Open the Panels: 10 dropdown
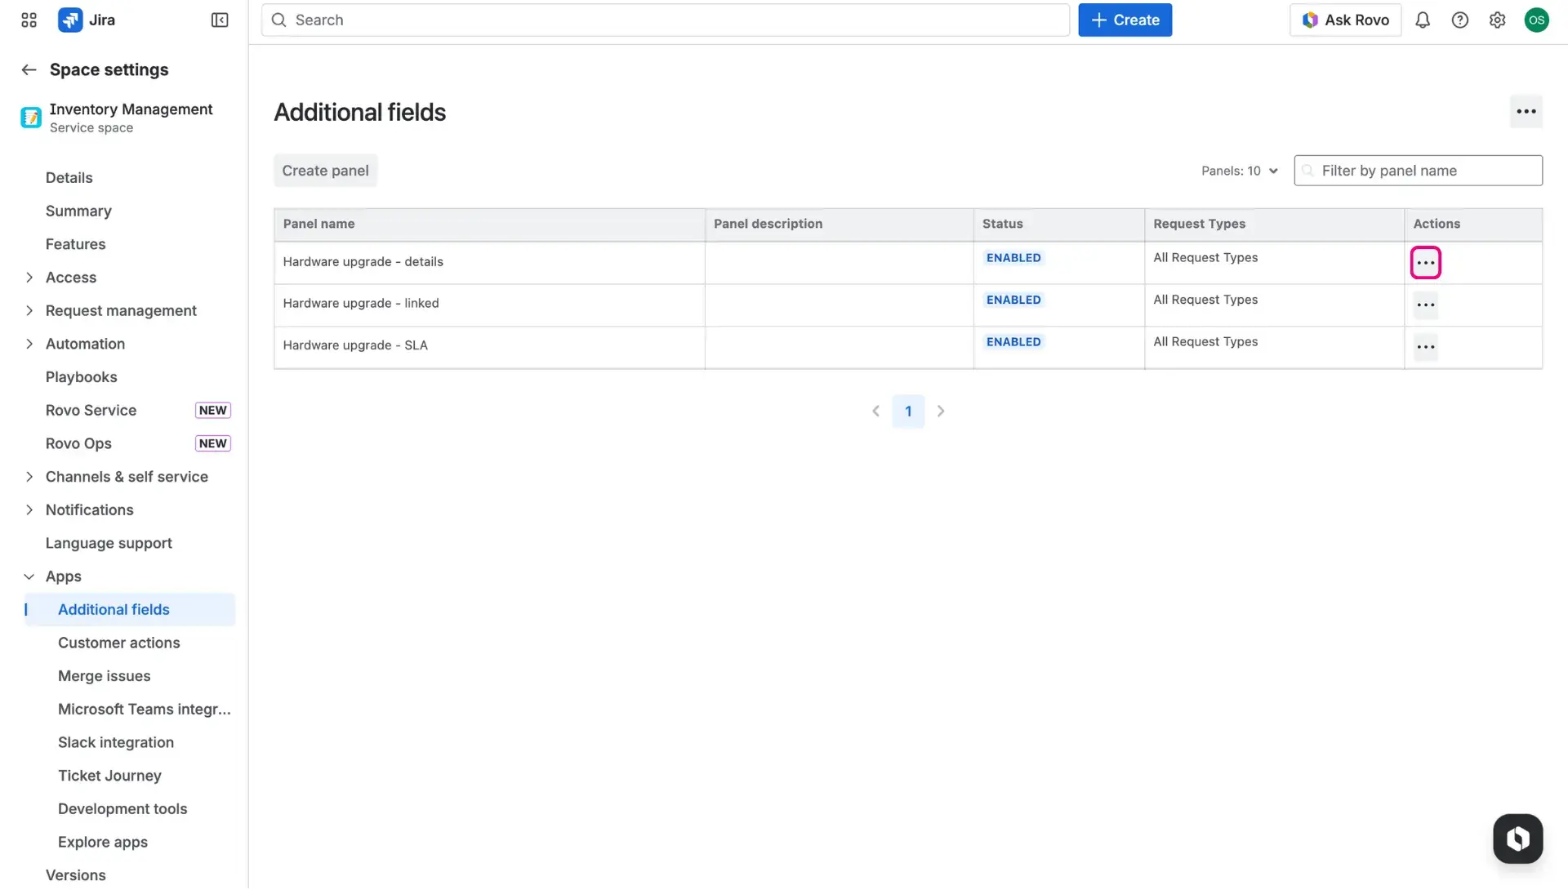The image size is (1568, 890). 1239,171
